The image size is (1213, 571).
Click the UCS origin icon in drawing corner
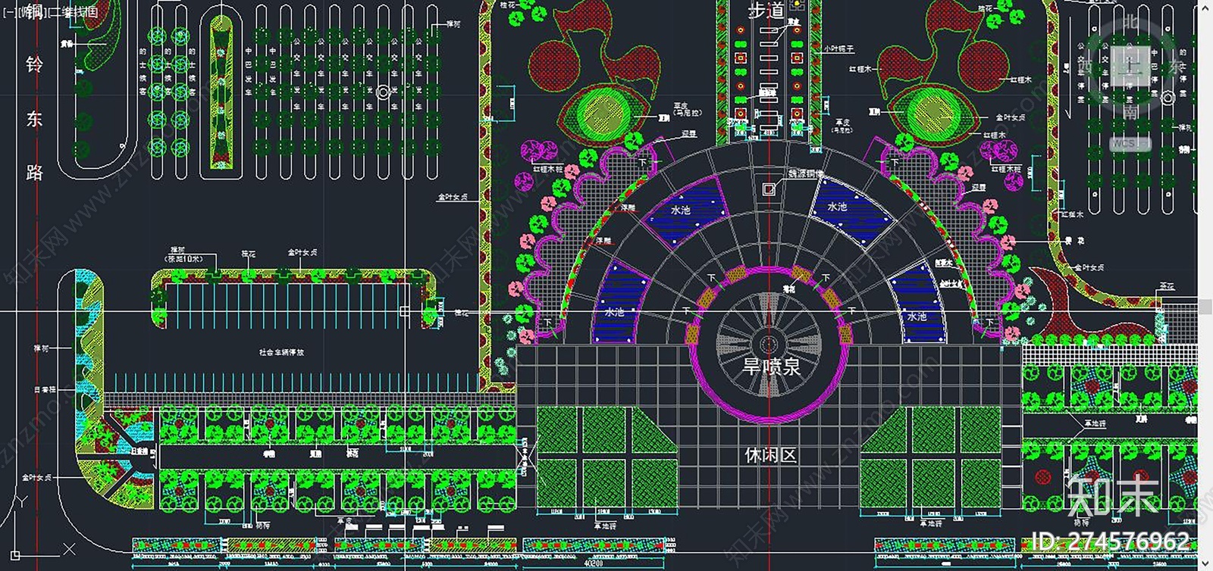point(14,556)
